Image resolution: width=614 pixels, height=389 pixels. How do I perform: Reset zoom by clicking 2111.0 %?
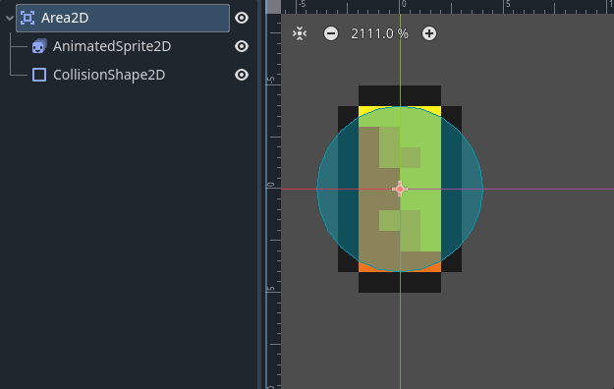pyautogui.click(x=379, y=34)
